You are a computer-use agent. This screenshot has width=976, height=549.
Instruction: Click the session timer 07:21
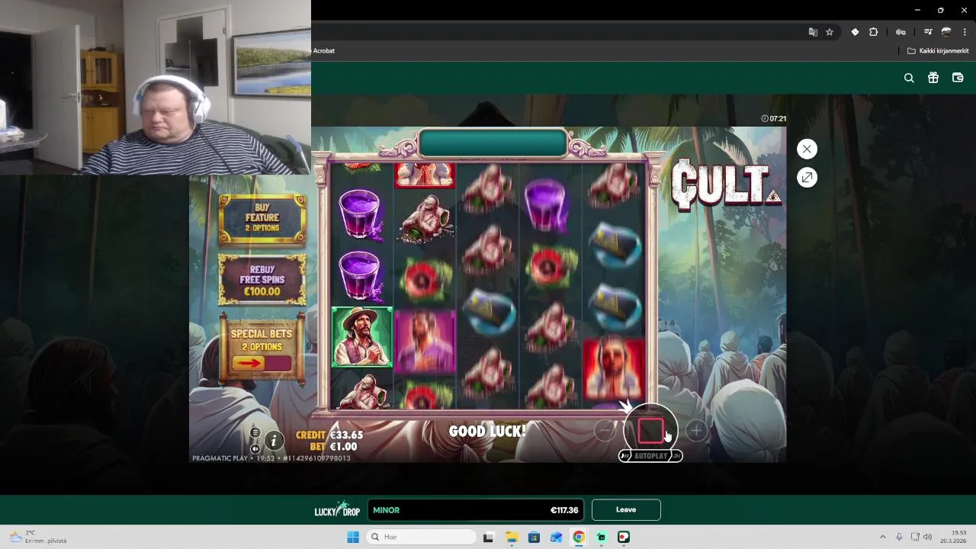(x=773, y=119)
